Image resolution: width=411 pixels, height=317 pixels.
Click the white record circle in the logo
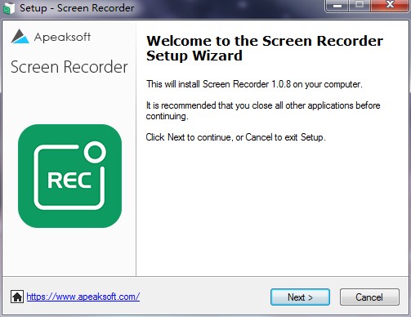[x=95, y=152]
